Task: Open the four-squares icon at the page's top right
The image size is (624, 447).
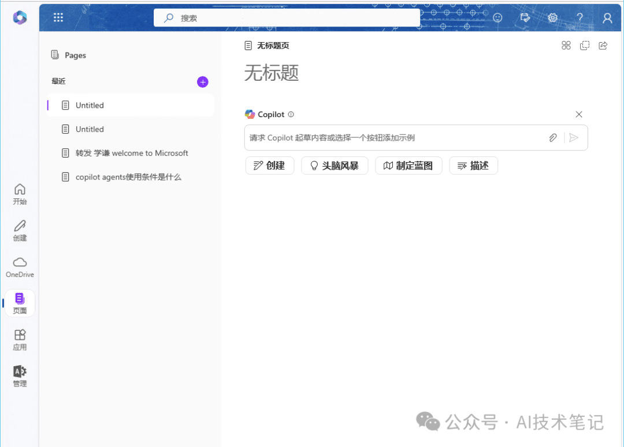Action: [x=566, y=46]
